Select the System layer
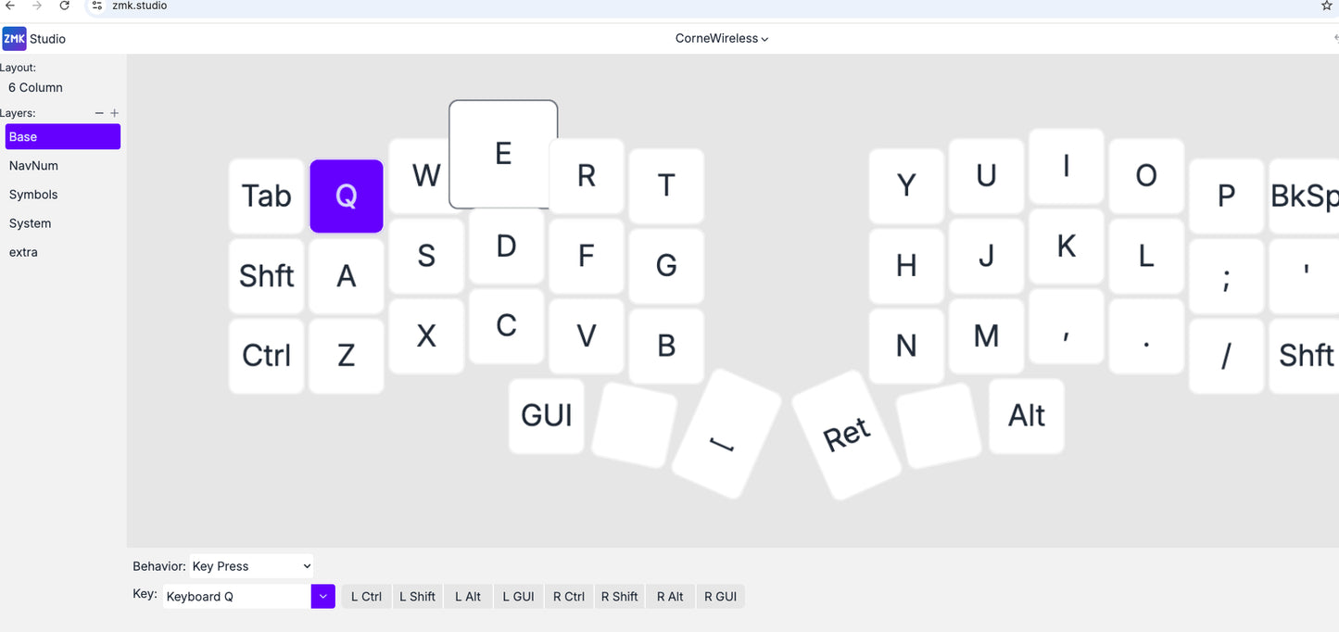Image resolution: width=1339 pixels, height=632 pixels. point(30,222)
